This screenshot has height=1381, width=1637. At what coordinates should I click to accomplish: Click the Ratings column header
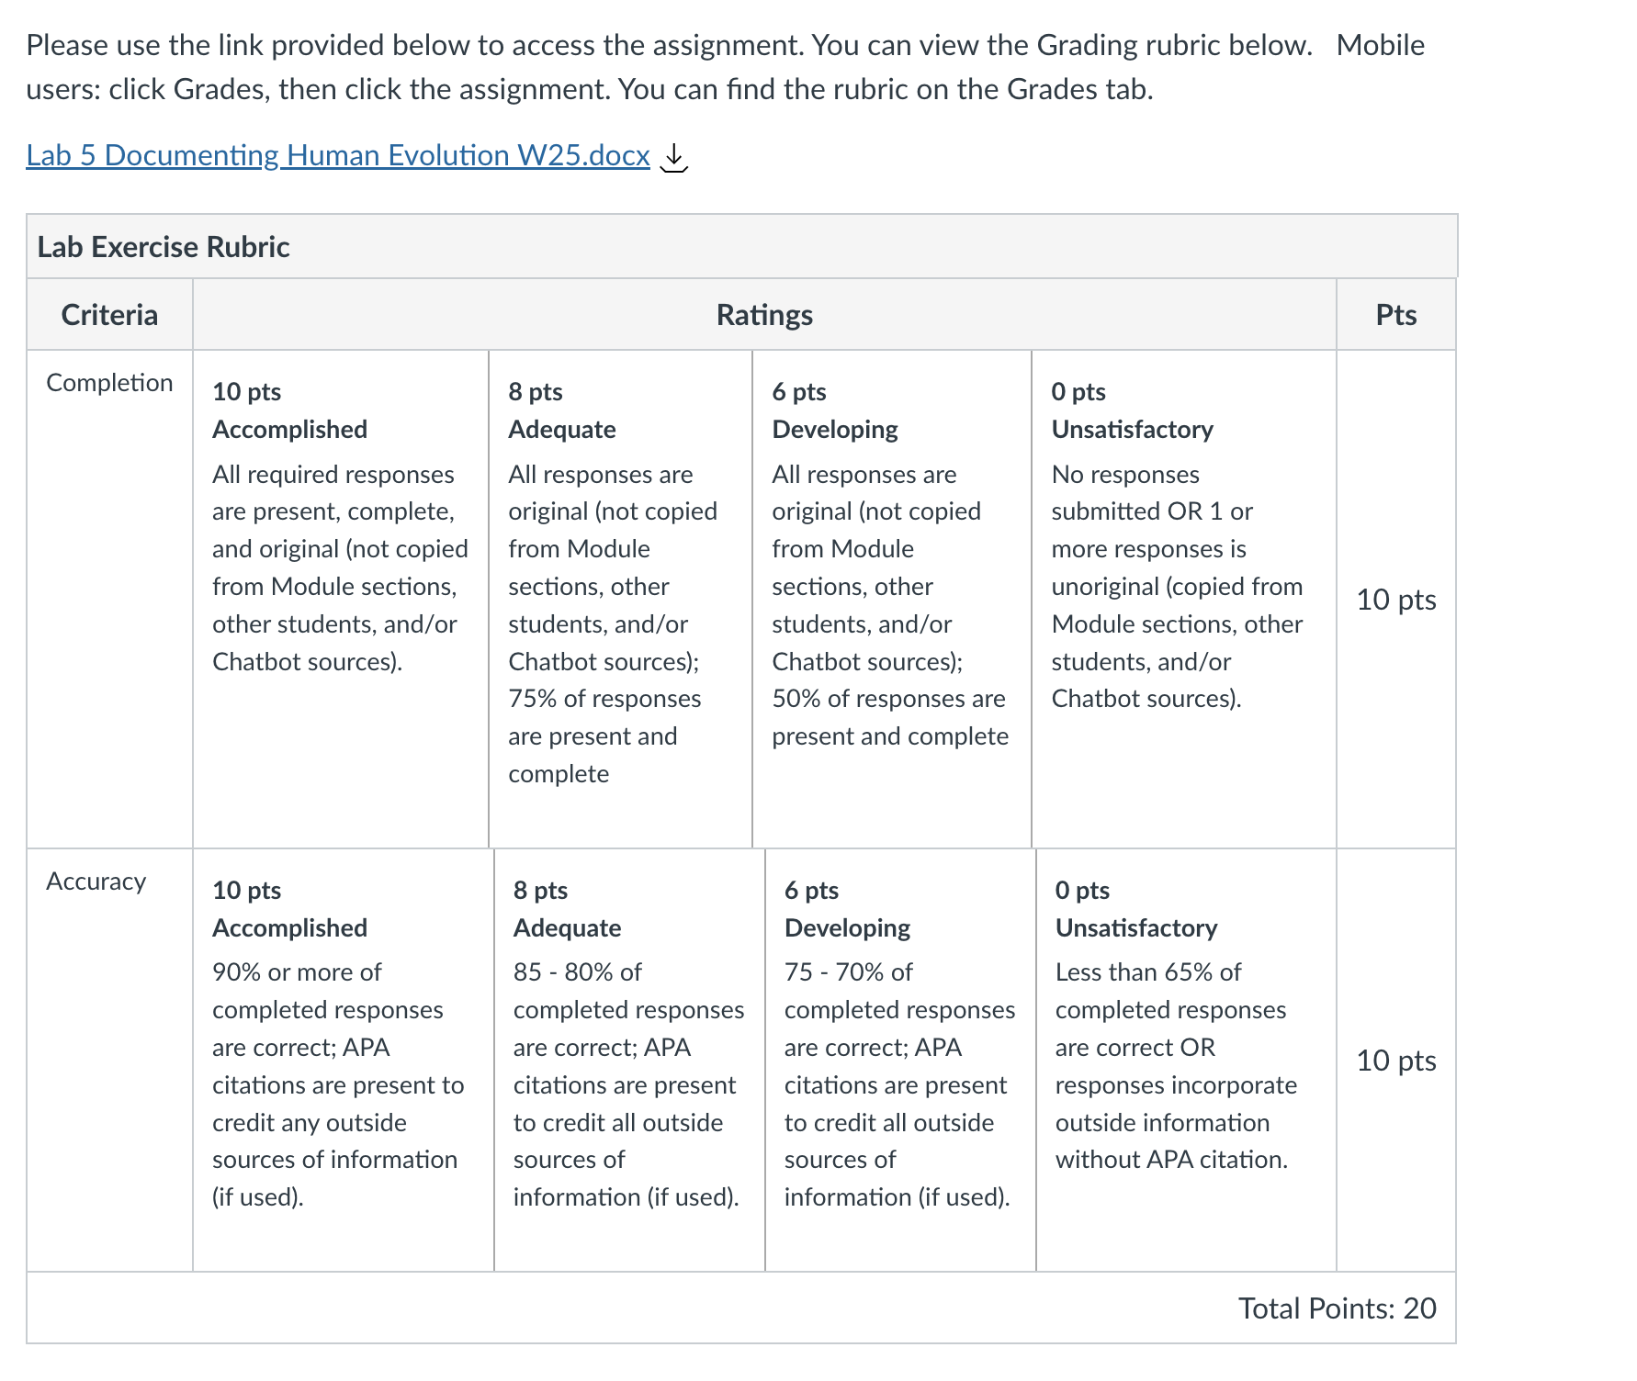[x=764, y=315]
